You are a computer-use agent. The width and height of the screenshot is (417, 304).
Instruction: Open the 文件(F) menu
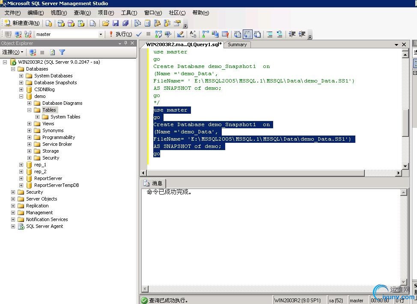[x=12, y=13]
